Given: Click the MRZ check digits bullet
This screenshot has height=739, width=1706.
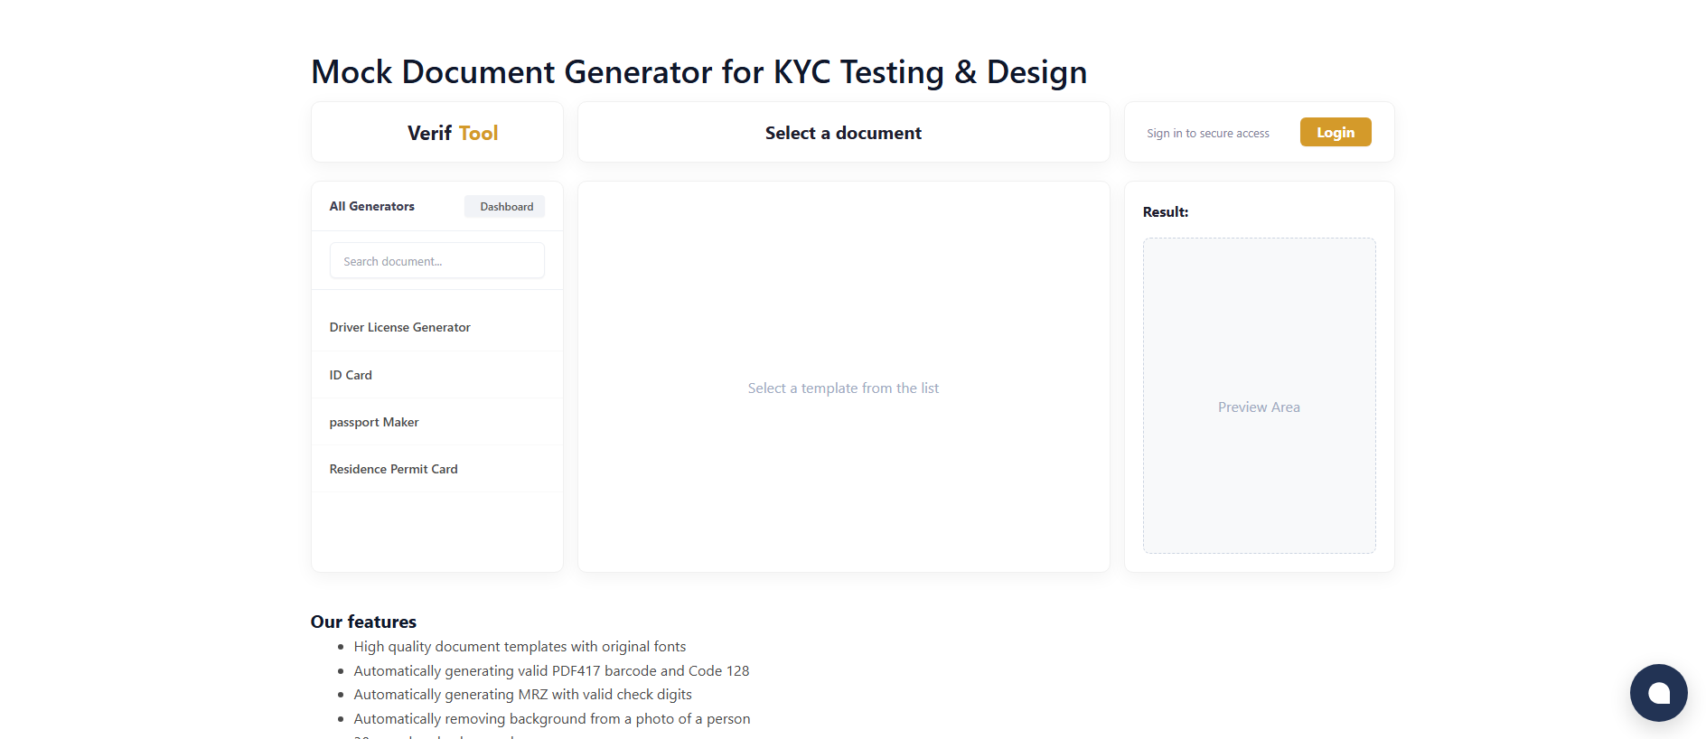Looking at the screenshot, I should coord(522,695).
